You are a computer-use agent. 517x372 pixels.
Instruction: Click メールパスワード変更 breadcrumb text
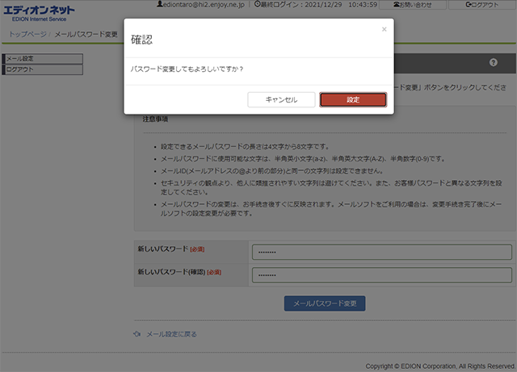click(86, 34)
